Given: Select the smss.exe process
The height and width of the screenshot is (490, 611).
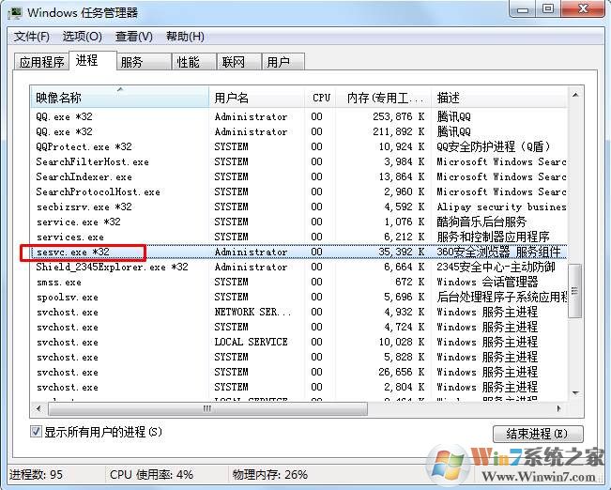Looking at the screenshot, I should [x=298, y=282].
